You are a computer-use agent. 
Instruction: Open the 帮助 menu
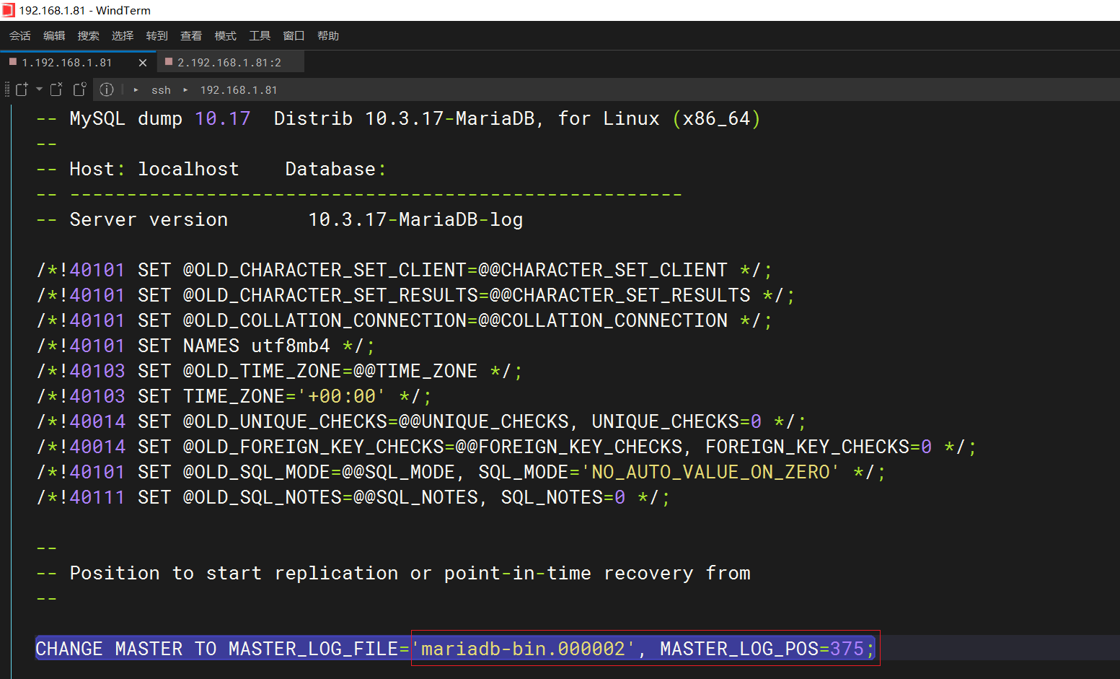click(x=328, y=35)
